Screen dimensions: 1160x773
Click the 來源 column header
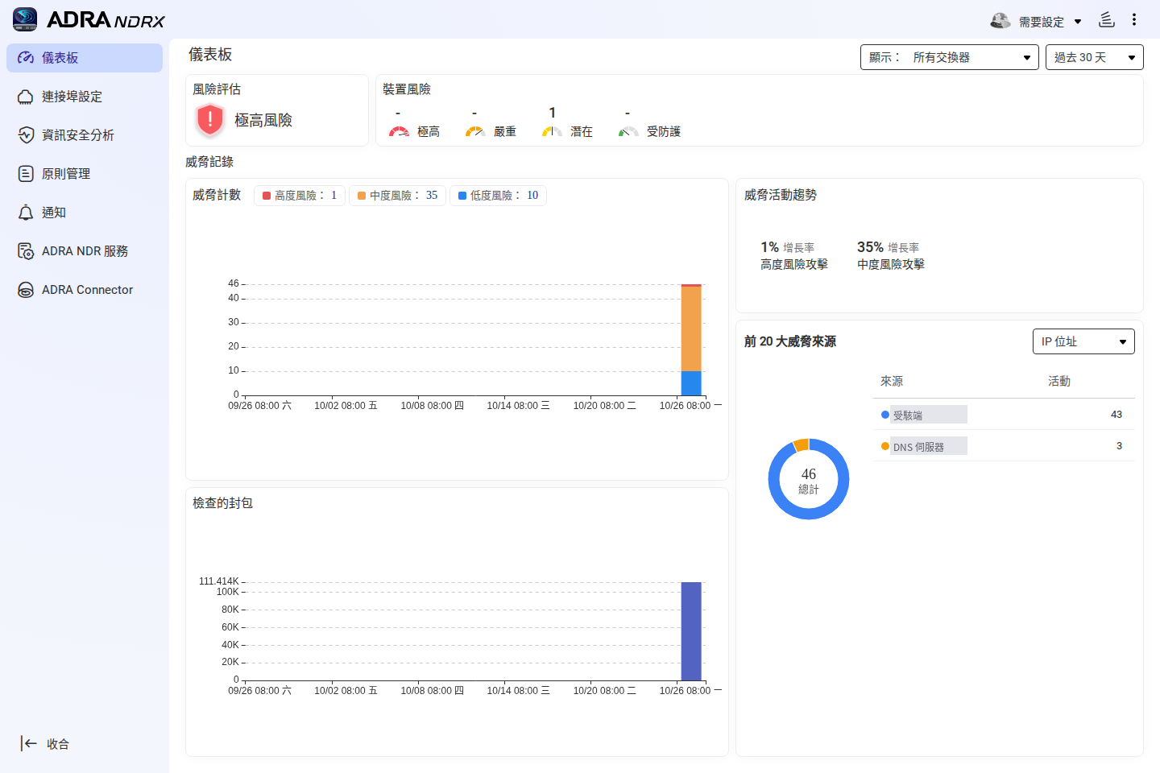click(x=892, y=381)
